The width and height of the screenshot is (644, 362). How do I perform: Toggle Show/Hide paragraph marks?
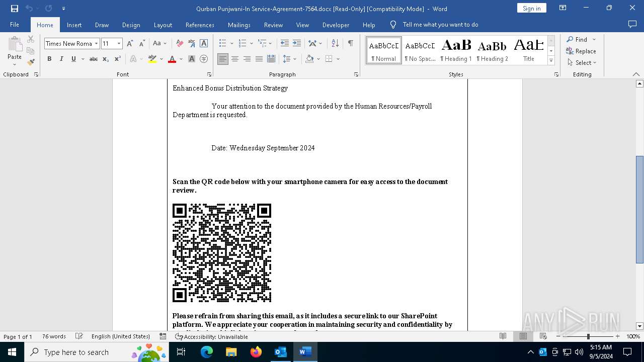point(350,44)
